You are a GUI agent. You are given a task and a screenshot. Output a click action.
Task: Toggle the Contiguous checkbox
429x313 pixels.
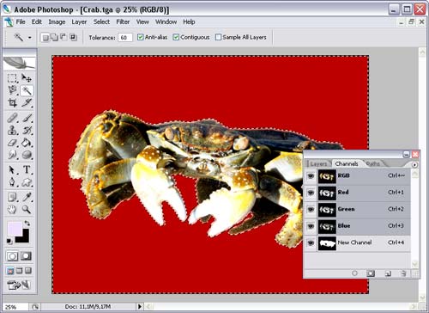pos(176,37)
